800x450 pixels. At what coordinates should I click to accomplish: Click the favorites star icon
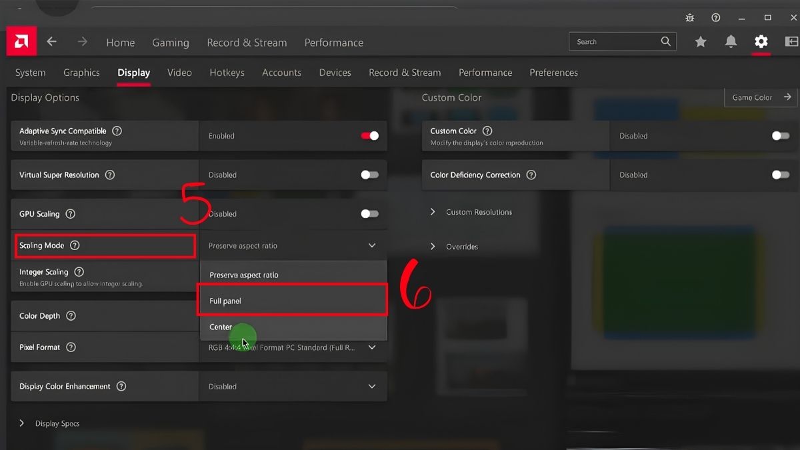pyautogui.click(x=701, y=41)
